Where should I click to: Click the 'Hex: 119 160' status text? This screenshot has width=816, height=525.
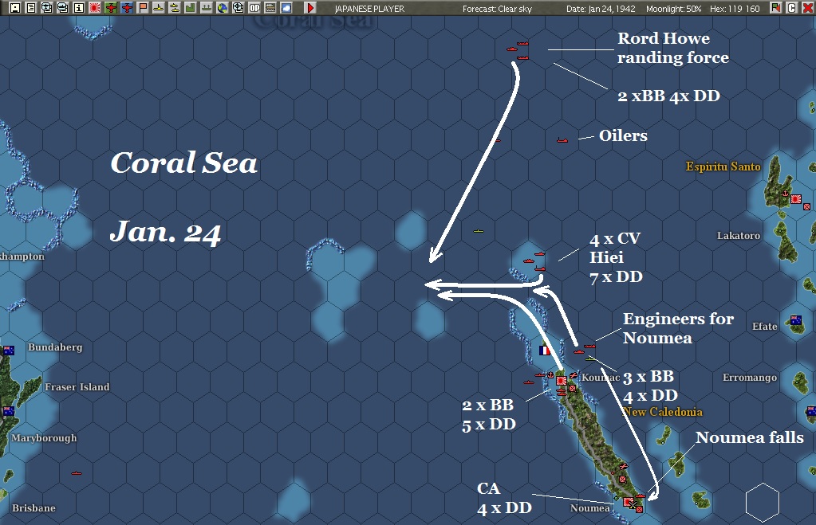pyautogui.click(x=735, y=9)
